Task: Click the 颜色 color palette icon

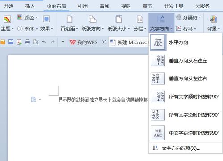Action: pyautogui.click(x=20, y=17)
